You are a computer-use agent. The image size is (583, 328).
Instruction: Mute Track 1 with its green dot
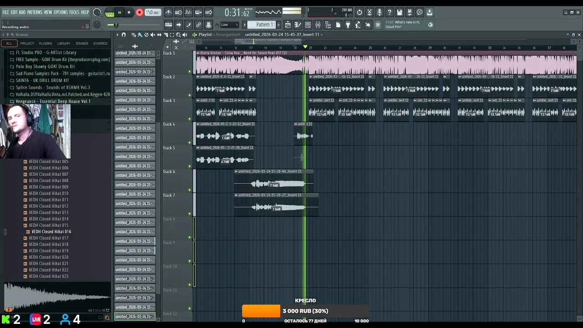click(x=189, y=72)
